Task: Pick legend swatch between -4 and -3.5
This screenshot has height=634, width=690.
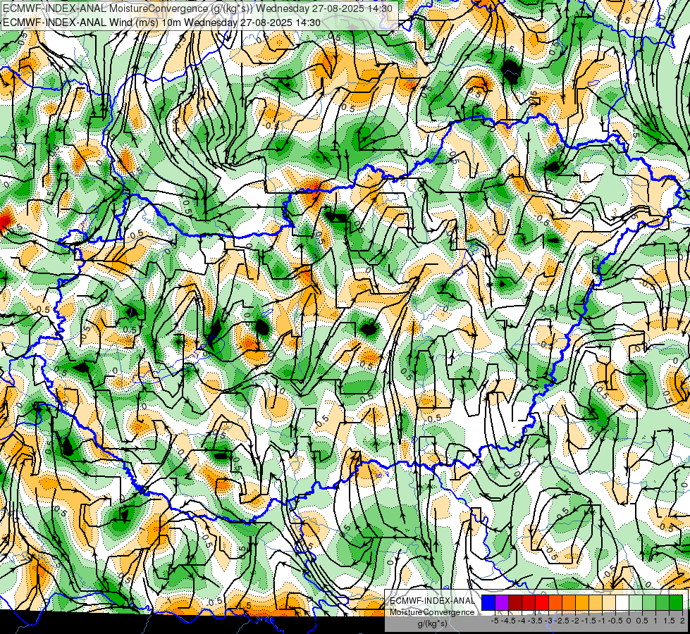Action: (x=529, y=603)
